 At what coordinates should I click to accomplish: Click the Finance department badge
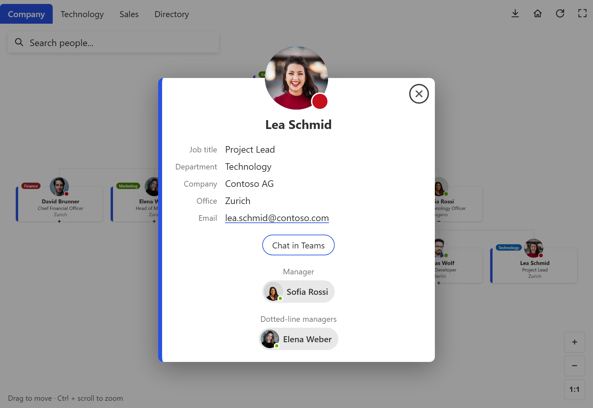pos(31,186)
